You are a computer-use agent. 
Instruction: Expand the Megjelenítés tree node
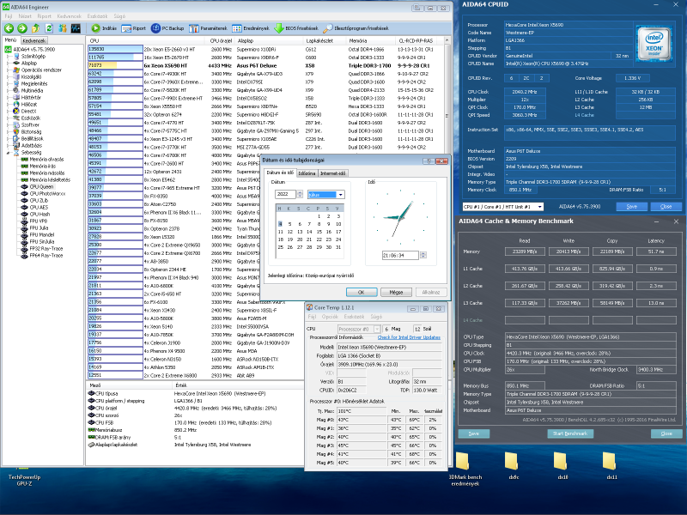[8, 83]
